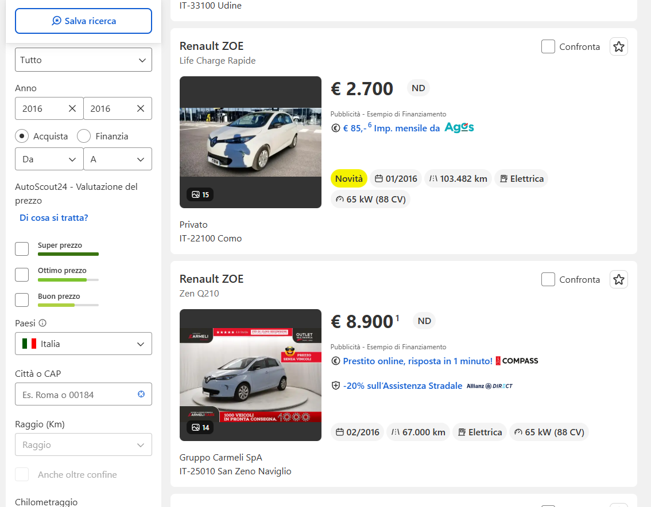
Task: Click Prestito online, risposta in 1 minuto link
Action: (x=417, y=361)
